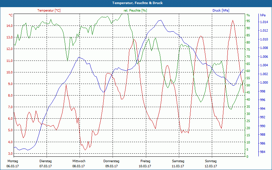Select the blue 'Druck [hPa]' legend label
Viewport: 272px width, 170px height.
221,11
